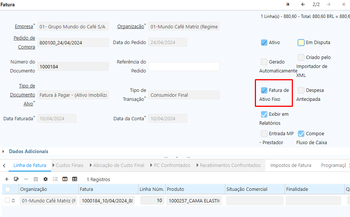Open the gear settings in line toolbar
This screenshot has width=350, height=217.
46,179
